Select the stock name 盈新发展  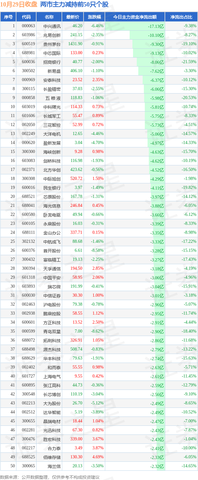[52, 143]
